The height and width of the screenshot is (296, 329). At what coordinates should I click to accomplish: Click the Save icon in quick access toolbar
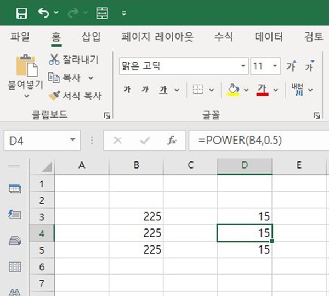click(21, 13)
